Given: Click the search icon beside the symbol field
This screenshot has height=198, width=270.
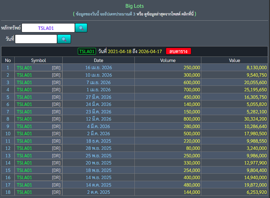Looking at the screenshot, I should click(x=81, y=28).
